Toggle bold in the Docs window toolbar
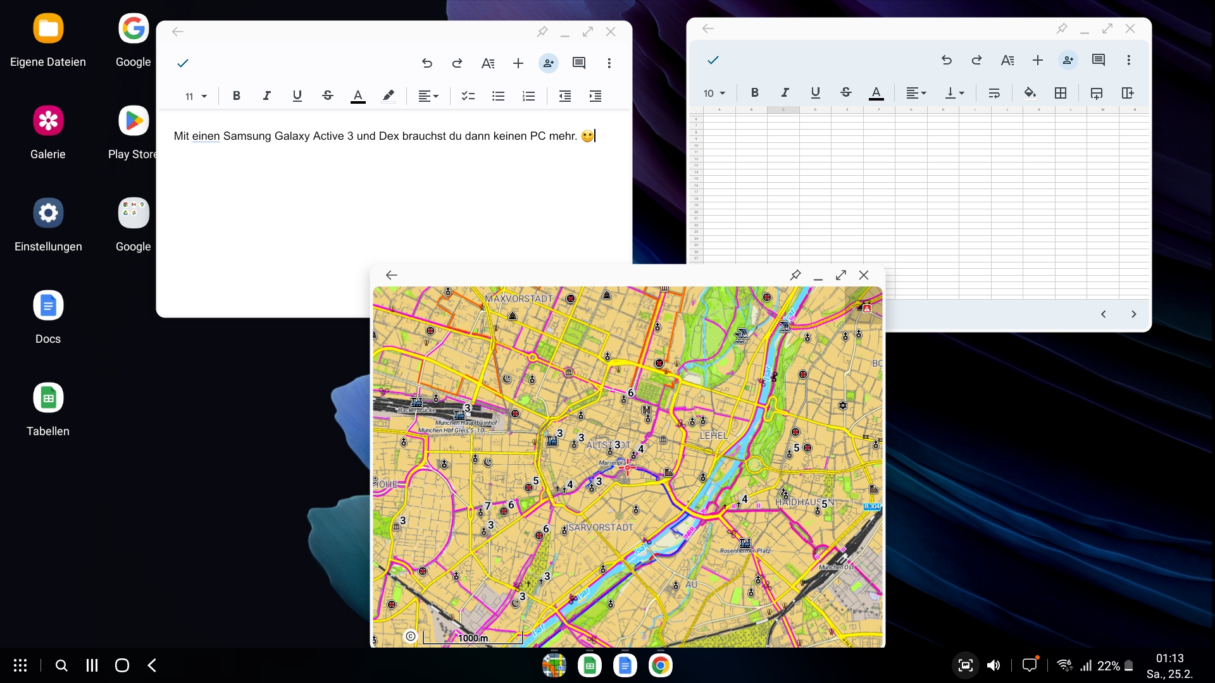This screenshot has width=1215, height=683. pyautogui.click(x=236, y=96)
